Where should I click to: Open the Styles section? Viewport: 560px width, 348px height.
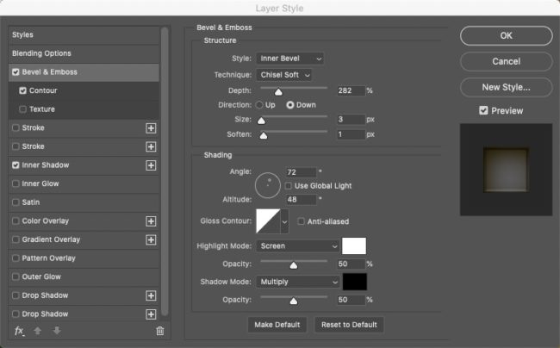[84, 35]
